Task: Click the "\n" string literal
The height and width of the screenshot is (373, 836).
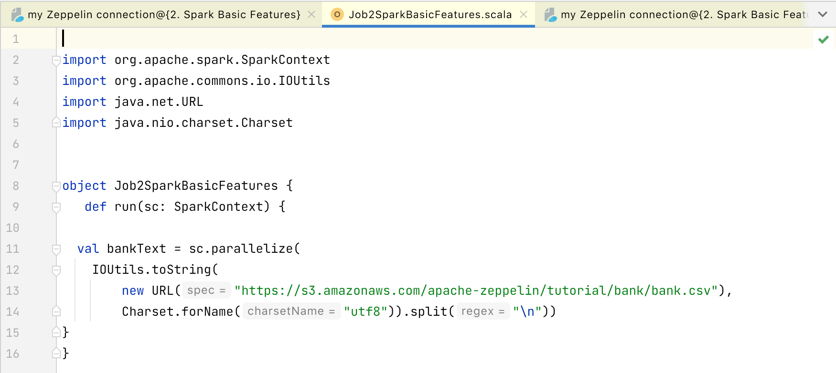Action: (x=527, y=311)
